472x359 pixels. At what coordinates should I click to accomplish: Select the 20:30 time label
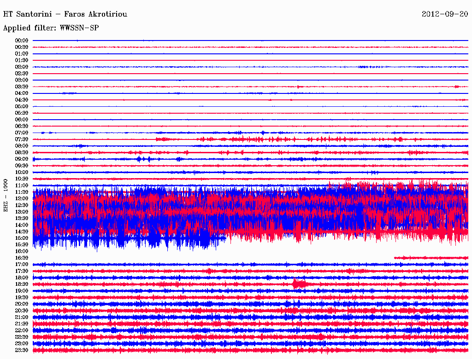[22, 311]
